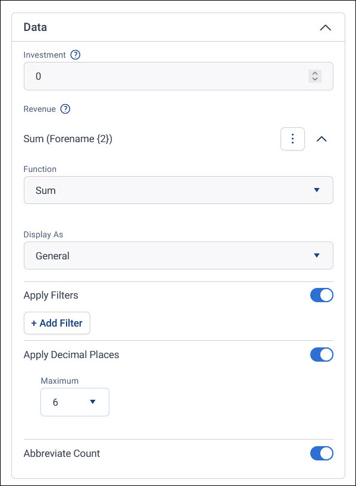Click the Apply Filters label
The height and width of the screenshot is (486, 356).
(51, 296)
